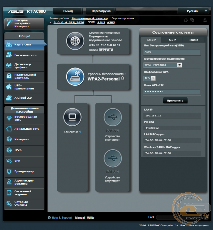Image resolution: width=213 pixels, height=230 pixels.
Task: Click the USB 2.0 device icon
Action: (x=112, y=158)
